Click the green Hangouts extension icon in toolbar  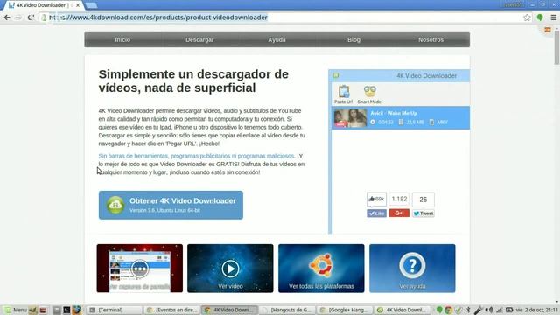[x=540, y=17]
